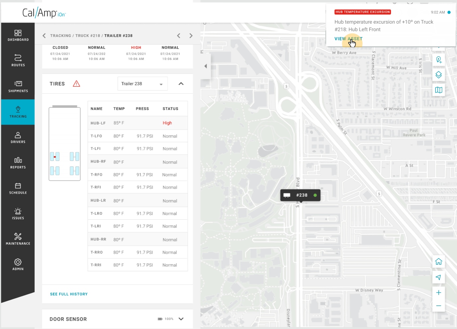457x329 pixels.
Task: Go to Routes in the sidebar
Action: (18, 58)
